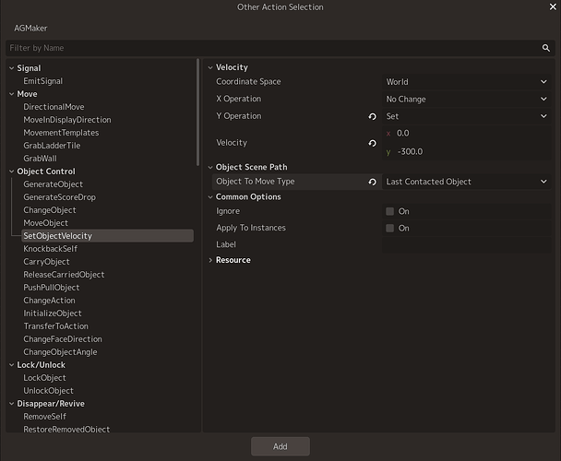561x461 pixels.
Task: Toggle Apply To Instances checkbox
Action: [x=389, y=228]
